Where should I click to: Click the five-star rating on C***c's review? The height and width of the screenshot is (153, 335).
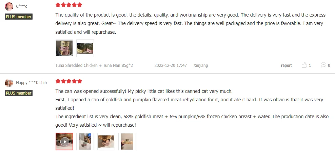pyautogui.click(x=69, y=5)
